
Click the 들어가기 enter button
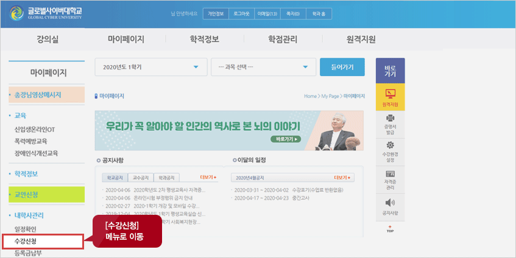point(342,67)
